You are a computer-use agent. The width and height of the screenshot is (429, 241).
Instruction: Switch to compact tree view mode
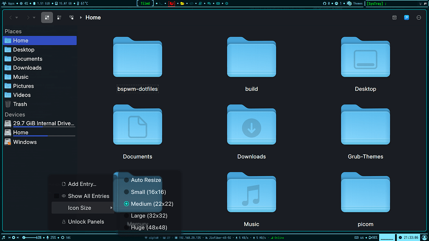[x=71, y=18]
